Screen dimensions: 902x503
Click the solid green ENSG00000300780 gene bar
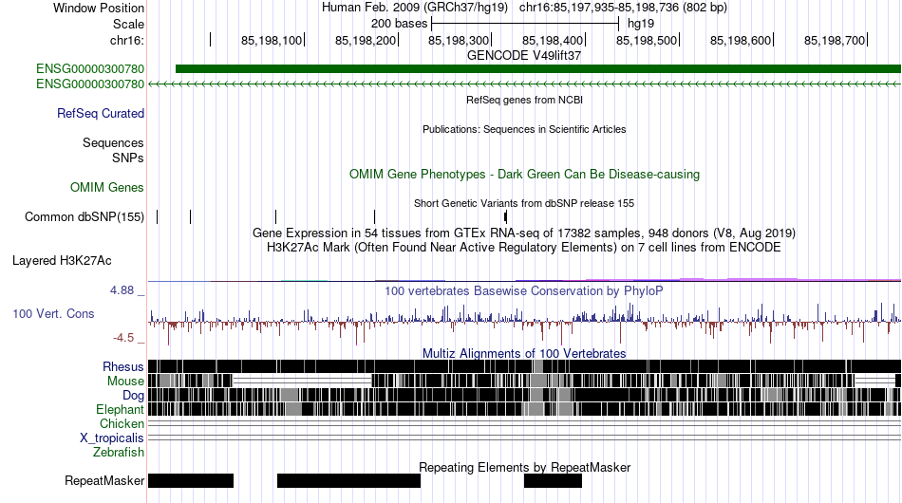coord(537,69)
